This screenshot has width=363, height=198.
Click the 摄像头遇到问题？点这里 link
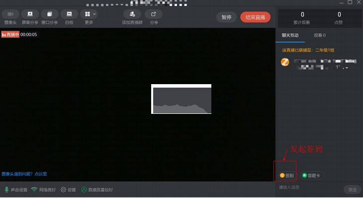tap(24, 174)
